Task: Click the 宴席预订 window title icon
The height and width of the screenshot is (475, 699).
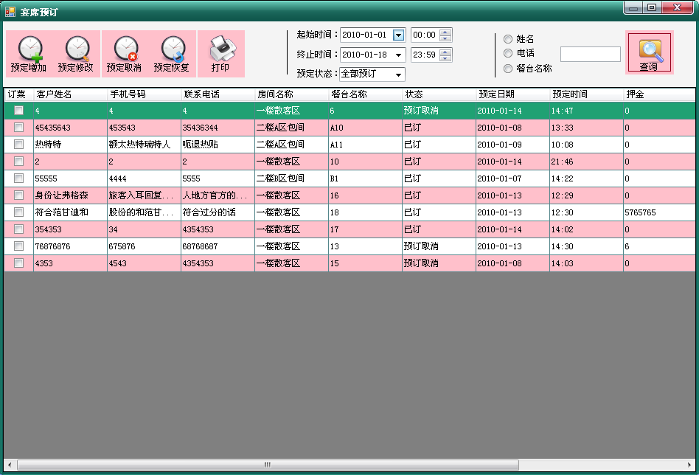Action: 10,12
